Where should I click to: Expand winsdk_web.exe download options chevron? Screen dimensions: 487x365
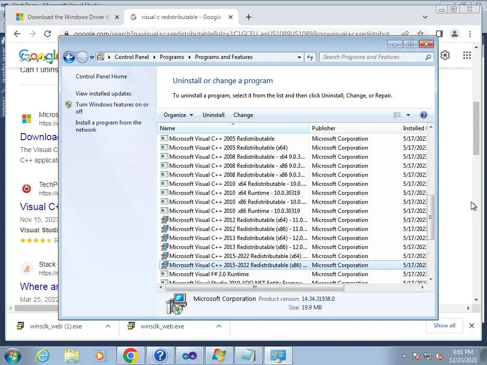pos(219,326)
